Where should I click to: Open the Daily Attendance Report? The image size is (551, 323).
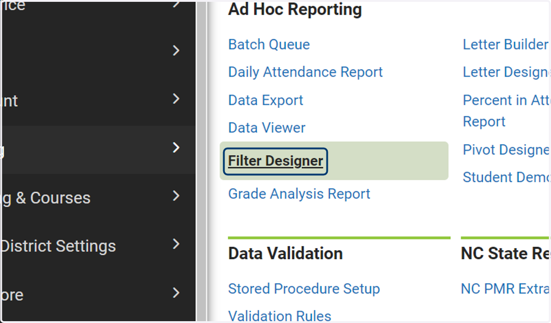(x=305, y=72)
